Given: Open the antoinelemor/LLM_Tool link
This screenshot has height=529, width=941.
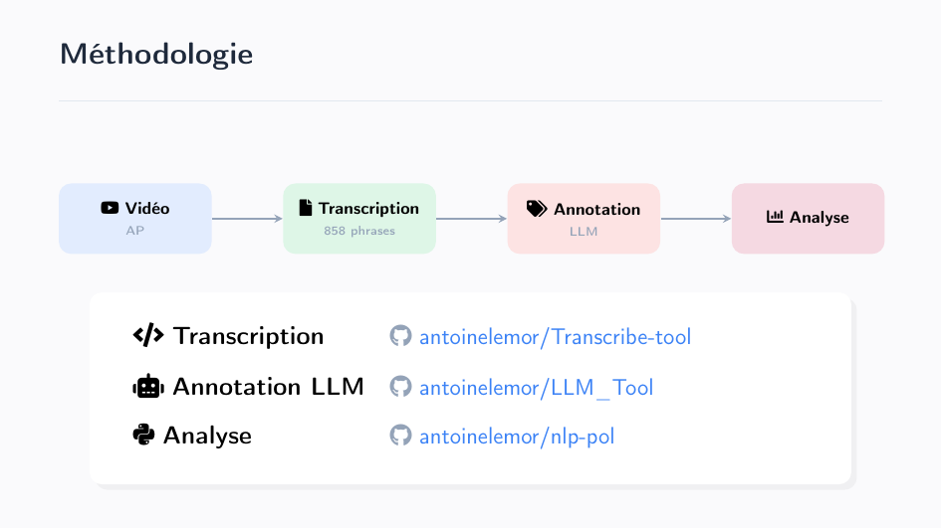Looking at the screenshot, I should pos(536,388).
